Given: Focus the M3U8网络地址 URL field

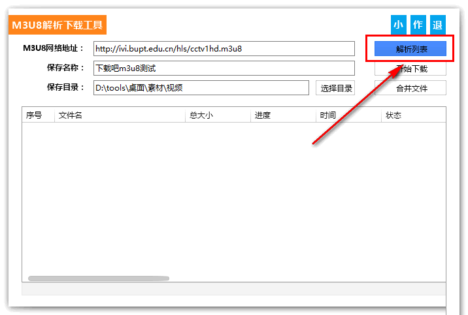Looking at the screenshot, I should 224,48.
